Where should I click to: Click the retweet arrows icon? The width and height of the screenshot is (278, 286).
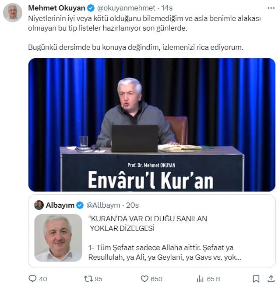[88, 279]
